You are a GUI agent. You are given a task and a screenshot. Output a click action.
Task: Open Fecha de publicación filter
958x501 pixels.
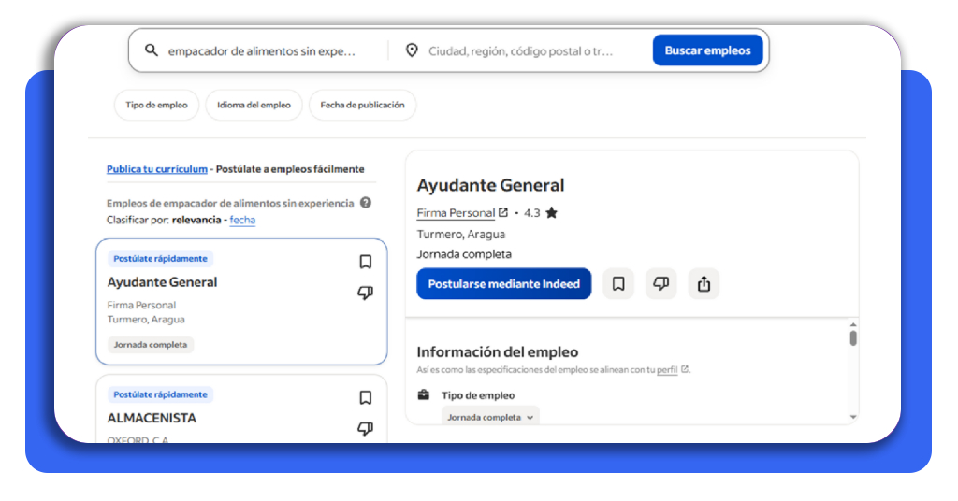pos(362,105)
